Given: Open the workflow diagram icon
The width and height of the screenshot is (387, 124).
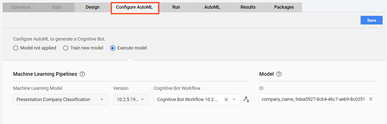Looking at the screenshot, I should point(246,100).
